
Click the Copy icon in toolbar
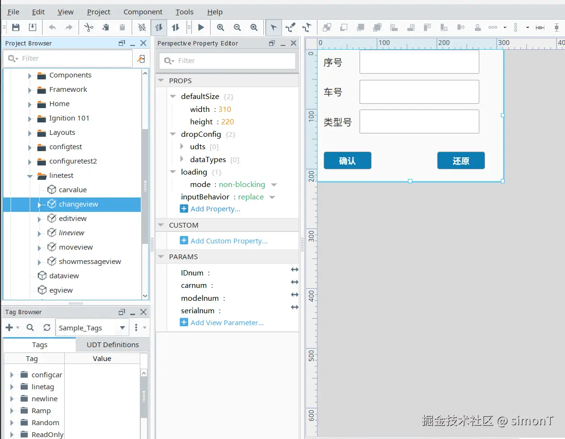[x=105, y=27]
